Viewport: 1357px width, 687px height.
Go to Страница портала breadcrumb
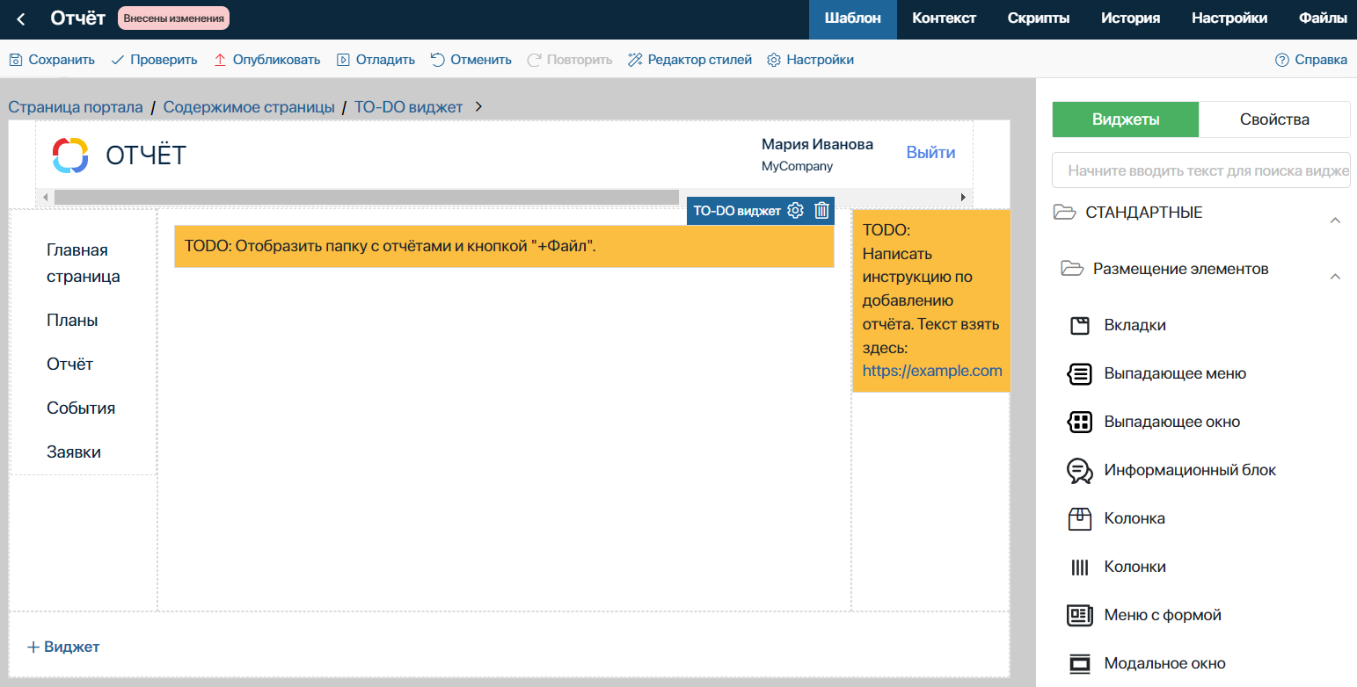coord(76,107)
